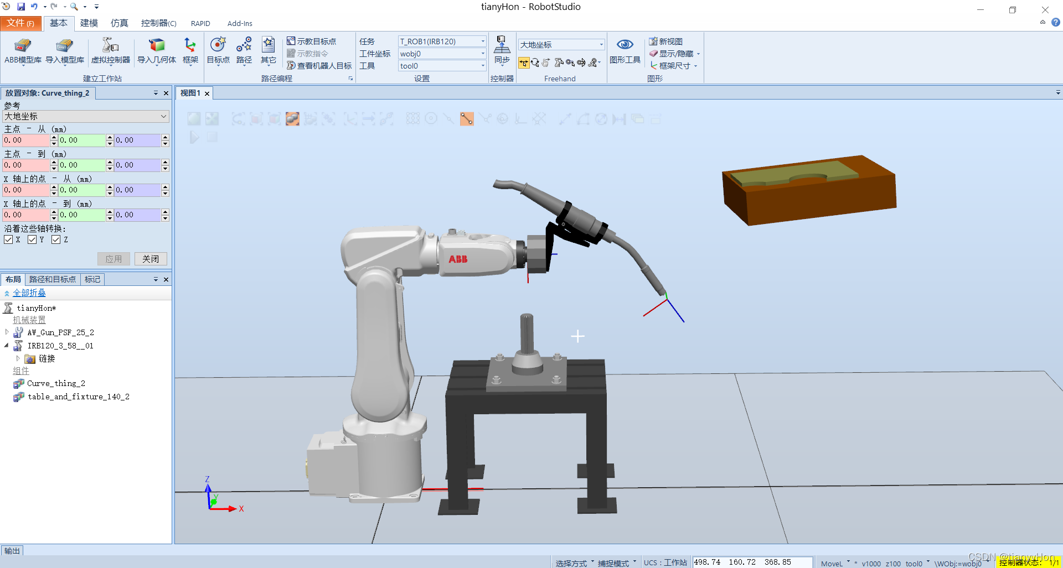Image resolution: width=1063 pixels, height=568 pixels.
Task: Click Teach target (示教目标点)
Action: (311, 41)
